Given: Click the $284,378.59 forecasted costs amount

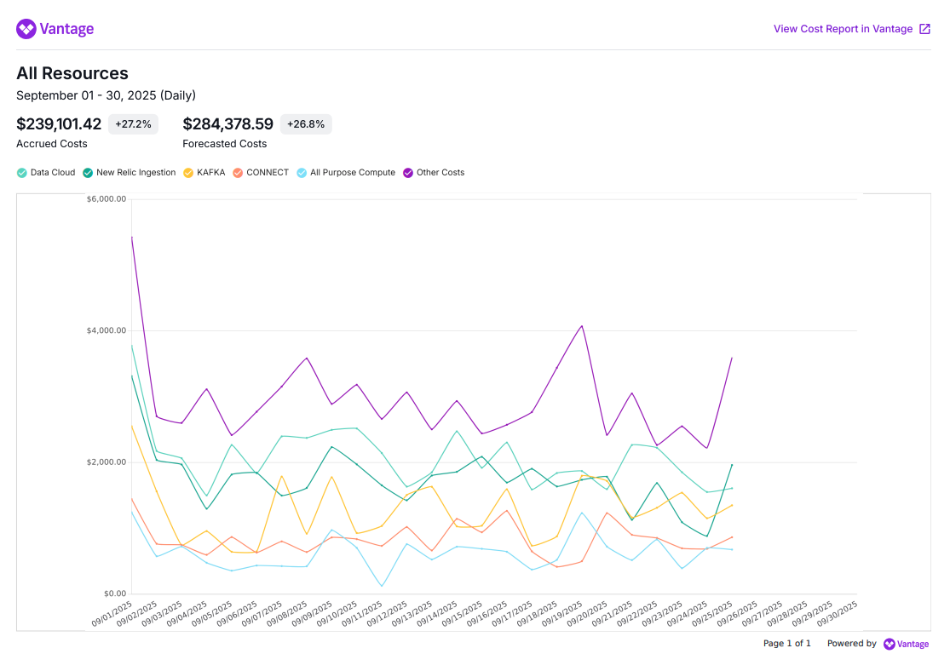Looking at the screenshot, I should (x=227, y=124).
